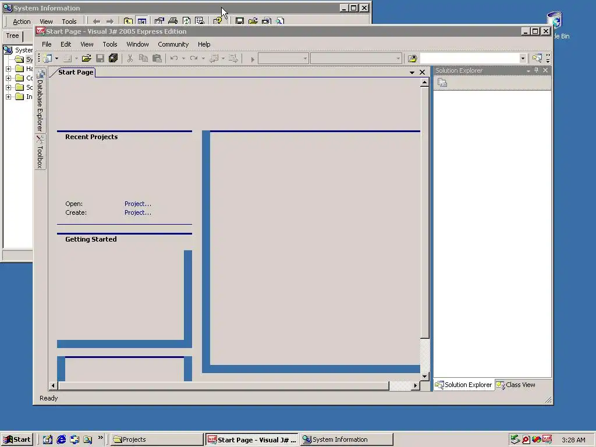Click the Windows Start button

point(17,439)
